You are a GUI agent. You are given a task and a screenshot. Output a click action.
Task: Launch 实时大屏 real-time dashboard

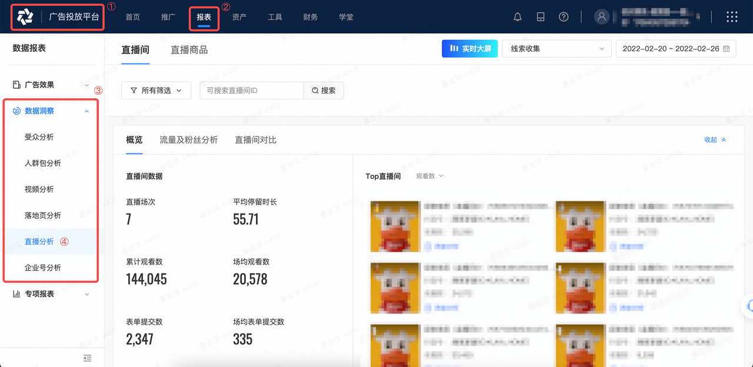469,49
